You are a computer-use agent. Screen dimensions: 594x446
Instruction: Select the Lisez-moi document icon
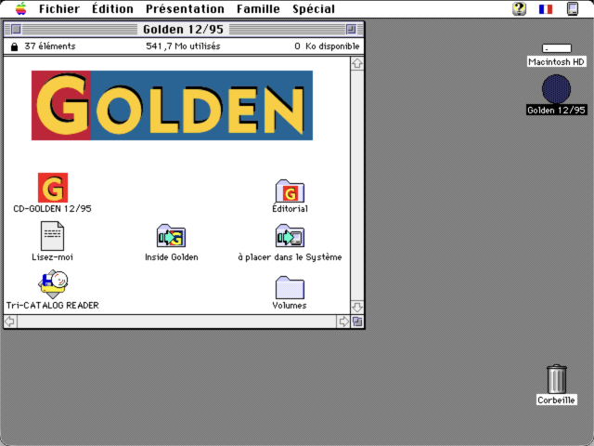pos(52,236)
